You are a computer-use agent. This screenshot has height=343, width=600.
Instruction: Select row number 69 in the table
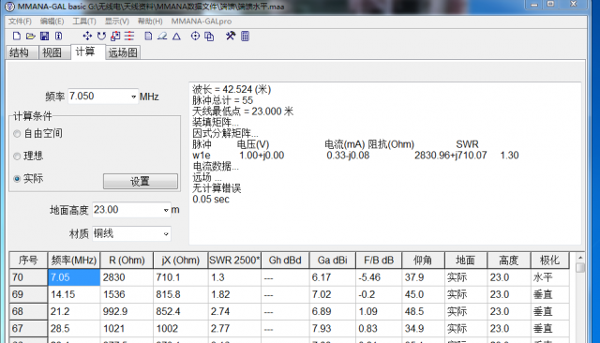coord(28,294)
